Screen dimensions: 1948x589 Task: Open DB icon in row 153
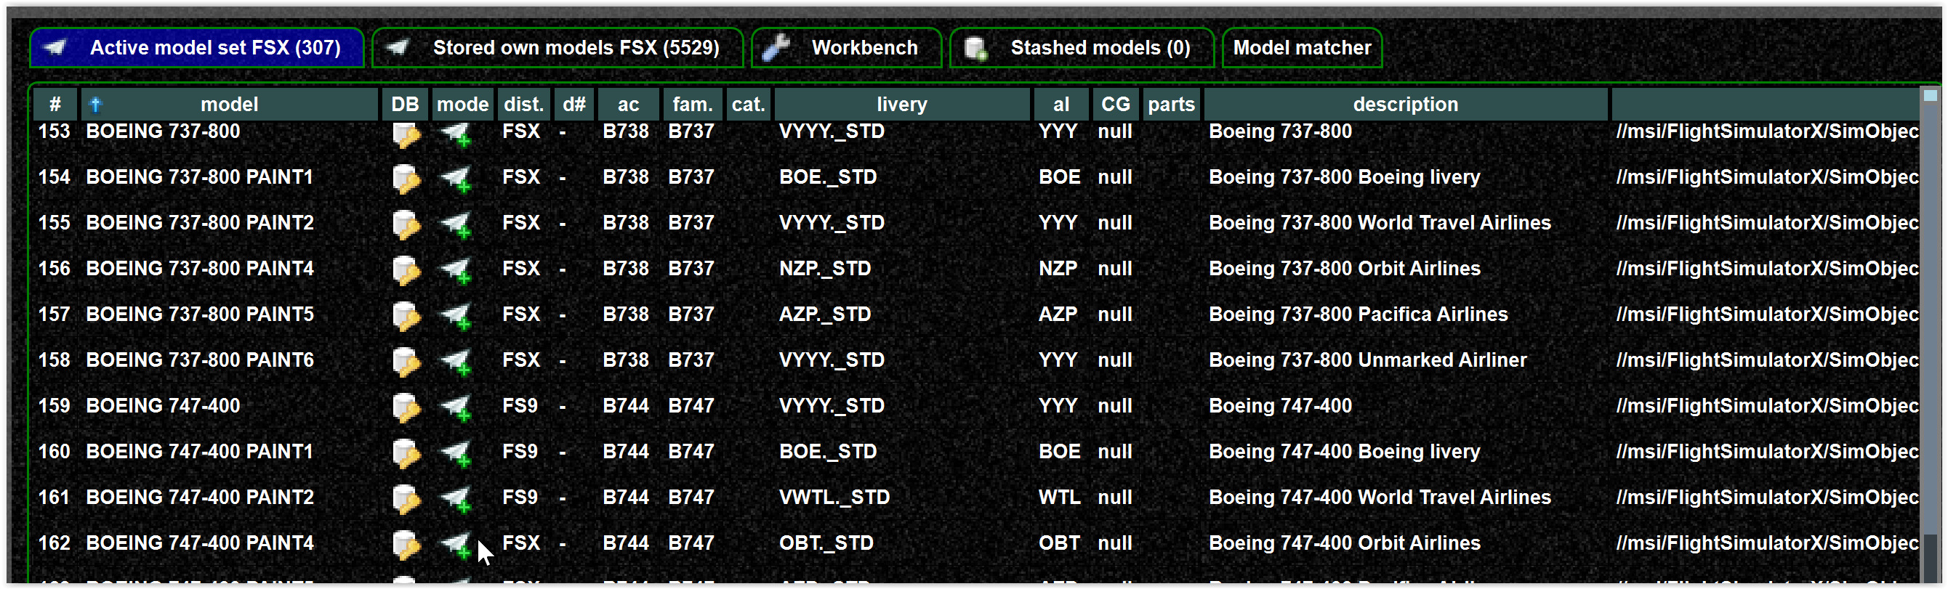pyautogui.click(x=406, y=133)
